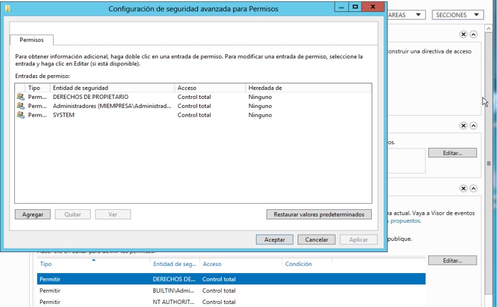The image size is (497, 307).
Task: Confirm the dialog with Aceptar
Action: [x=274, y=240]
